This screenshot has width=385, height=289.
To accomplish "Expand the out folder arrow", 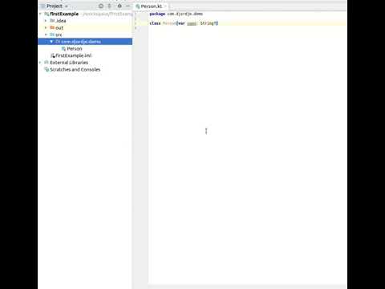I will tap(46, 27).
